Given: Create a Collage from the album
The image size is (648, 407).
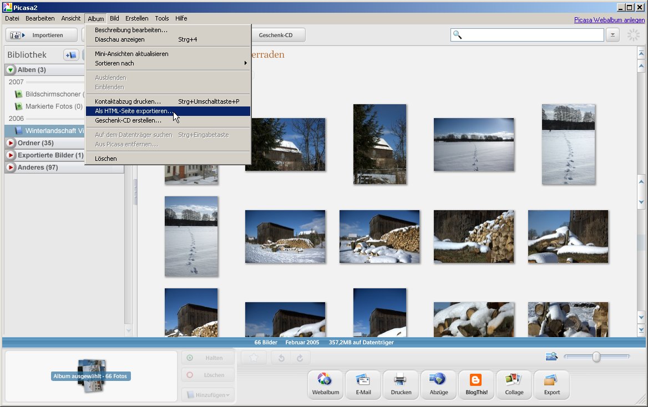Looking at the screenshot, I should (514, 384).
